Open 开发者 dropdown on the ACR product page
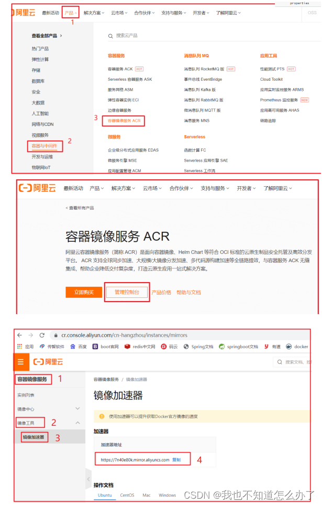This screenshot has width=322, height=505. click(x=246, y=188)
